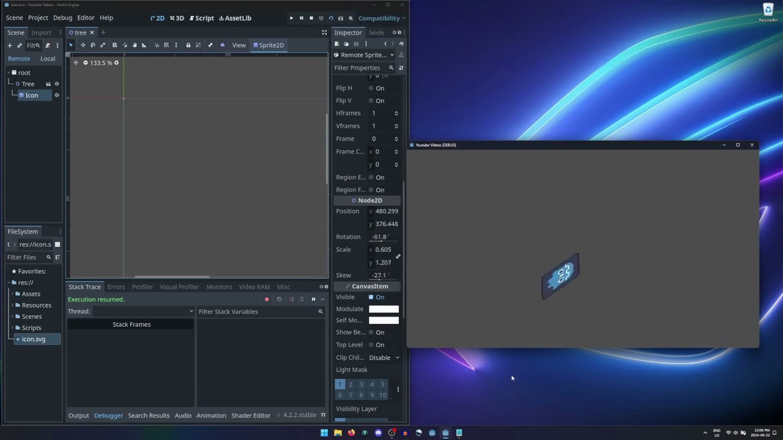Stop the running project
The width and height of the screenshot is (783, 440).
(311, 18)
